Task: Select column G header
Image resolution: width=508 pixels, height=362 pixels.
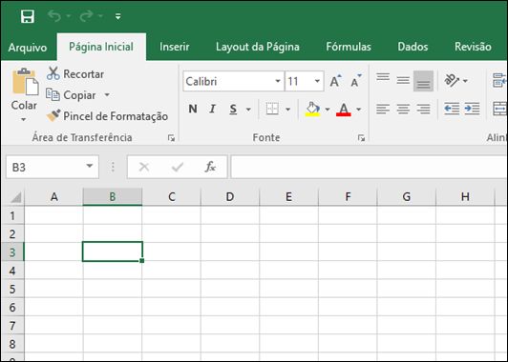Action: tap(406, 196)
